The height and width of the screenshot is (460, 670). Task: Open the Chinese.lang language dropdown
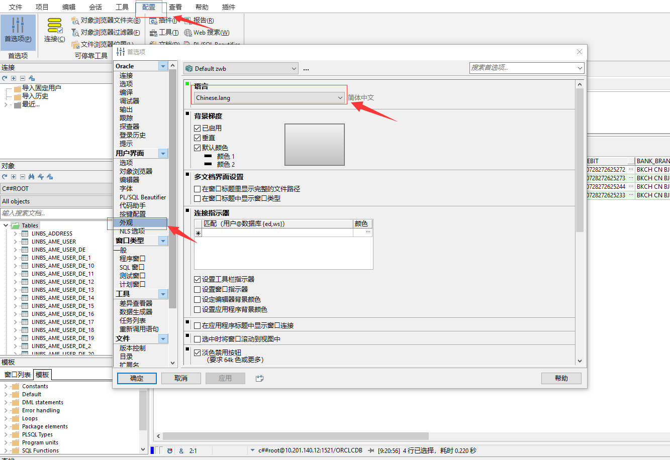click(269, 98)
